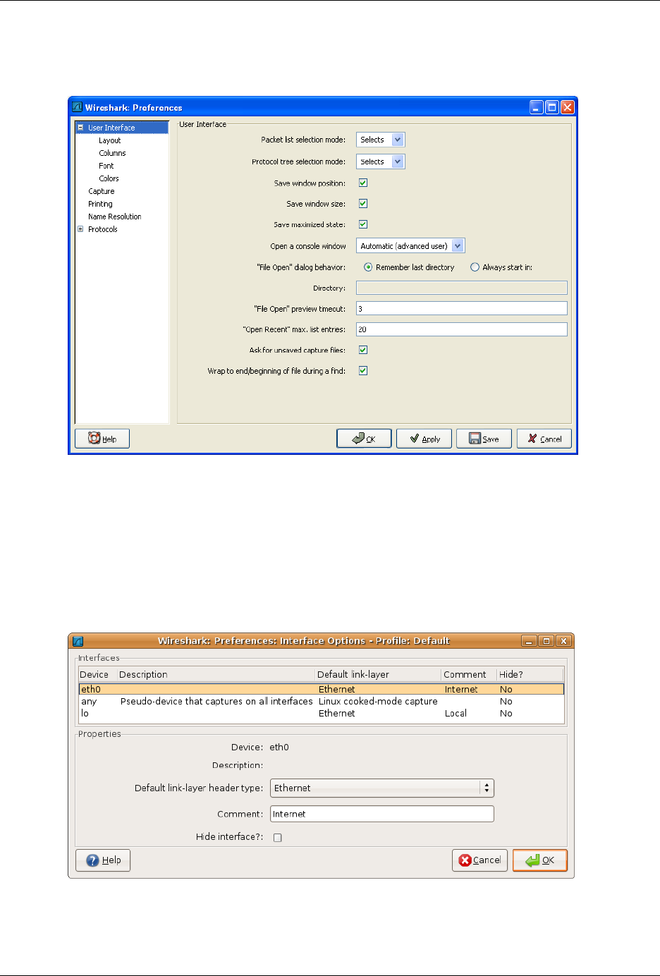Minimize the User Interface Preferences window

[x=537, y=107]
